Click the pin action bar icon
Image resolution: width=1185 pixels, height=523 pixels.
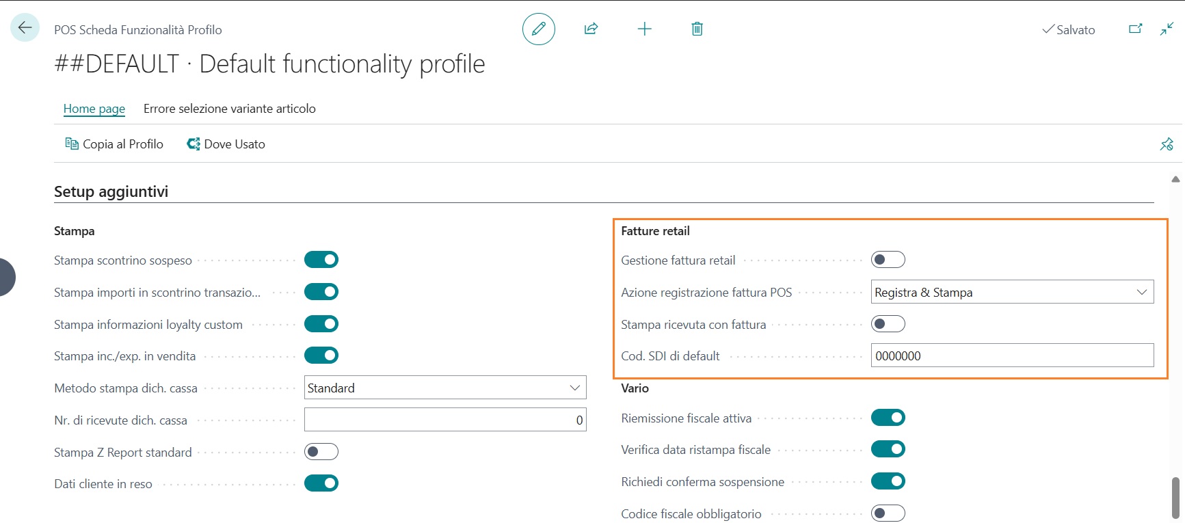click(1167, 144)
